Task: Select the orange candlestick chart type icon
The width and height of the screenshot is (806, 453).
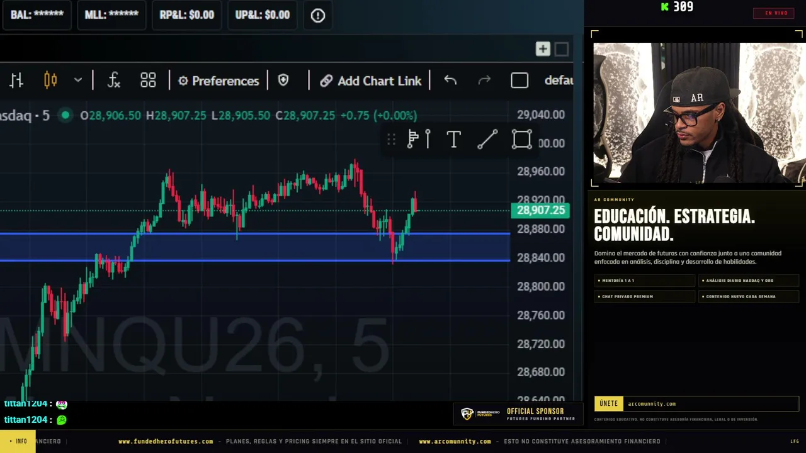Action: (50, 81)
